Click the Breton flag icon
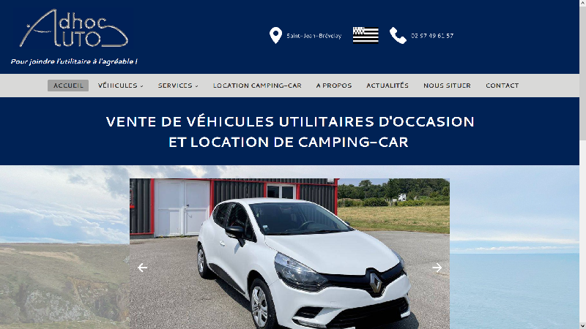This screenshot has height=329, width=586. pyautogui.click(x=366, y=35)
